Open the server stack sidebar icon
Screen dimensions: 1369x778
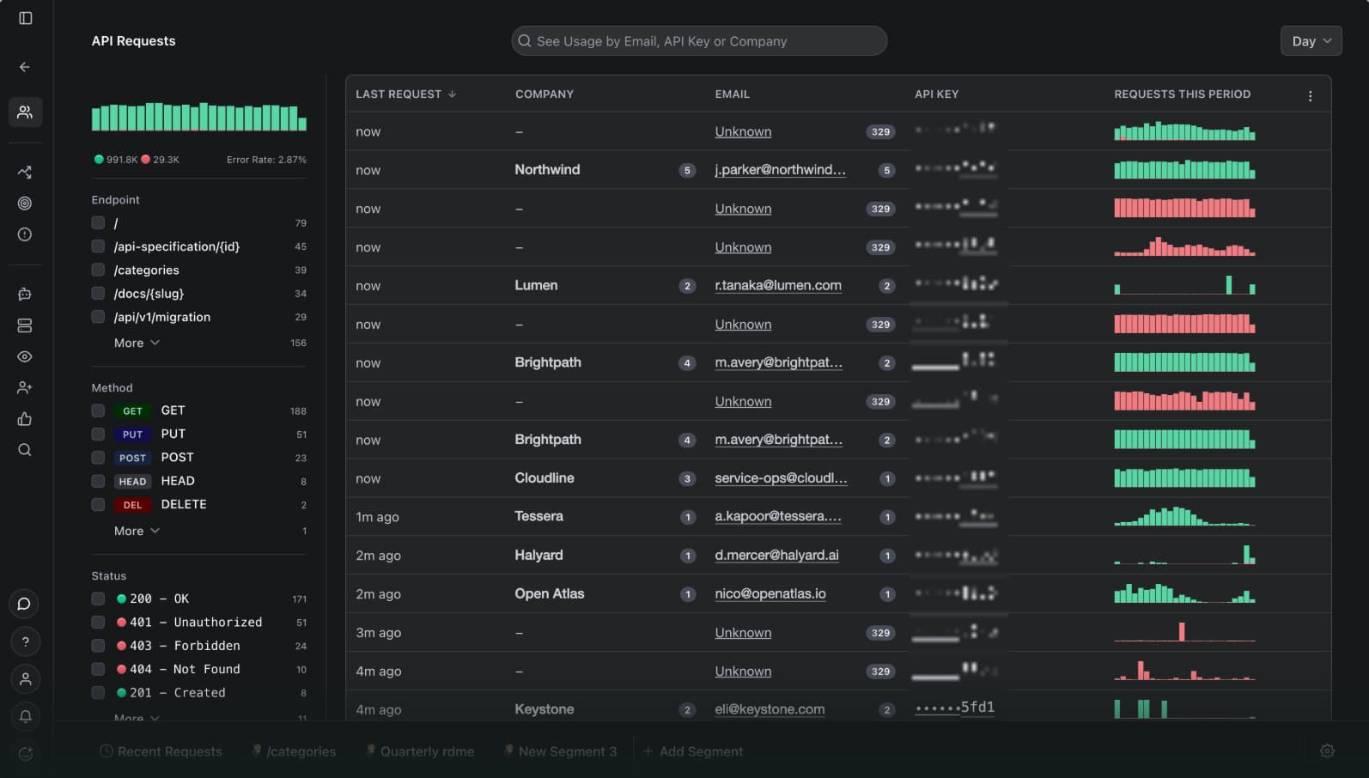pos(25,325)
